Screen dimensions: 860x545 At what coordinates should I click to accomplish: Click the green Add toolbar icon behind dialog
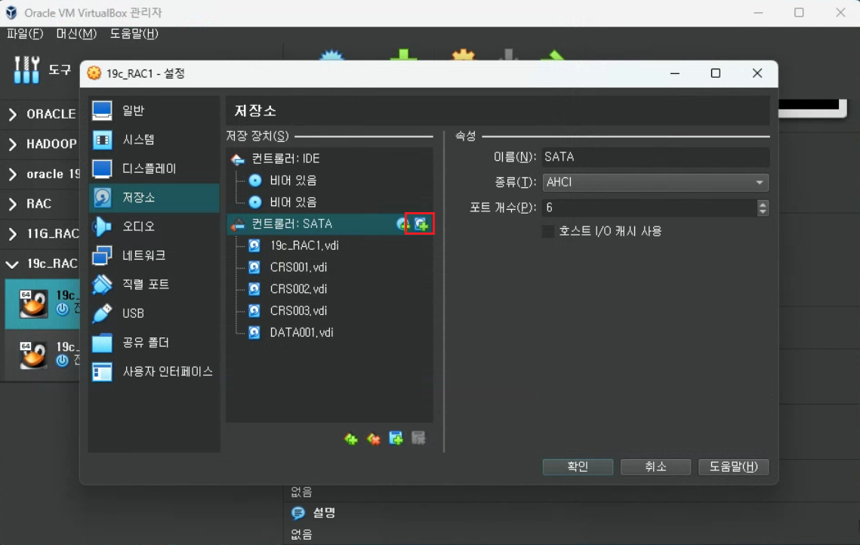(x=404, y=55)
